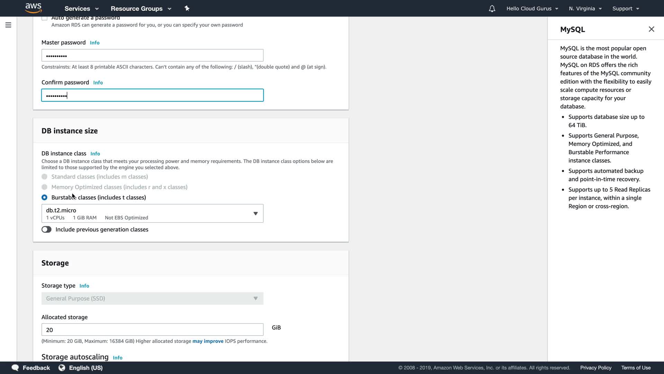Click Info link next to Storage autoscaling
The width and height of the screenshot is (664, 374).
pos(118,357)
